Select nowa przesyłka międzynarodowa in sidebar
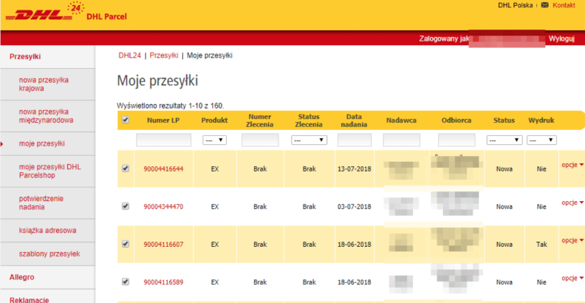Image resolution: width=585 pixels, height=303 pixels. (x=47, y=116)
